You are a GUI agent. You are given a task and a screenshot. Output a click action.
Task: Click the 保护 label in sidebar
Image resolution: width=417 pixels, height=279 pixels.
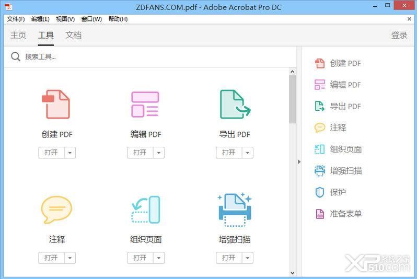[338, 192]
